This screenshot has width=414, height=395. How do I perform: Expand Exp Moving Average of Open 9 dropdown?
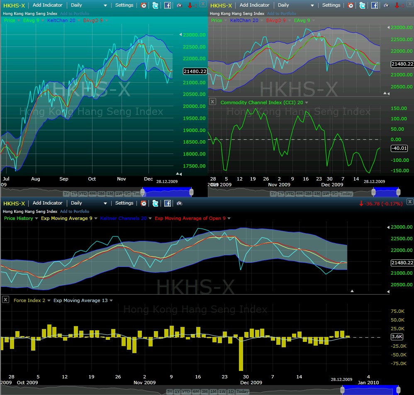tap(229, 218)
